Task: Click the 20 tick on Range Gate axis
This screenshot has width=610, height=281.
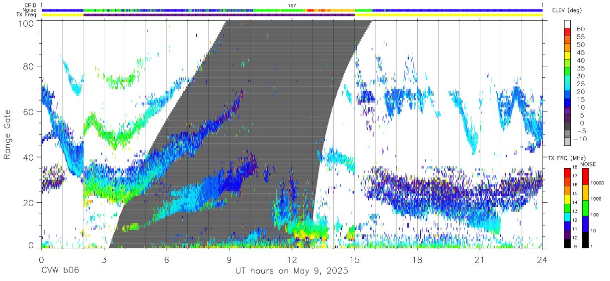Action: pos(30,203)
